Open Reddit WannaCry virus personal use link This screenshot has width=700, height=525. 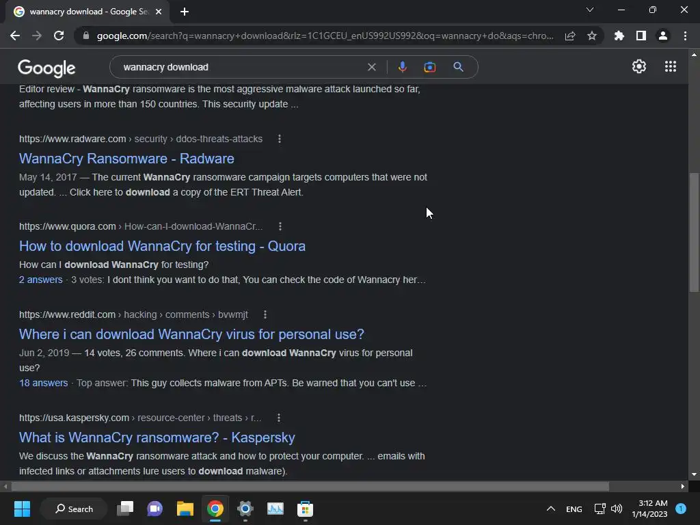(191, 334)
